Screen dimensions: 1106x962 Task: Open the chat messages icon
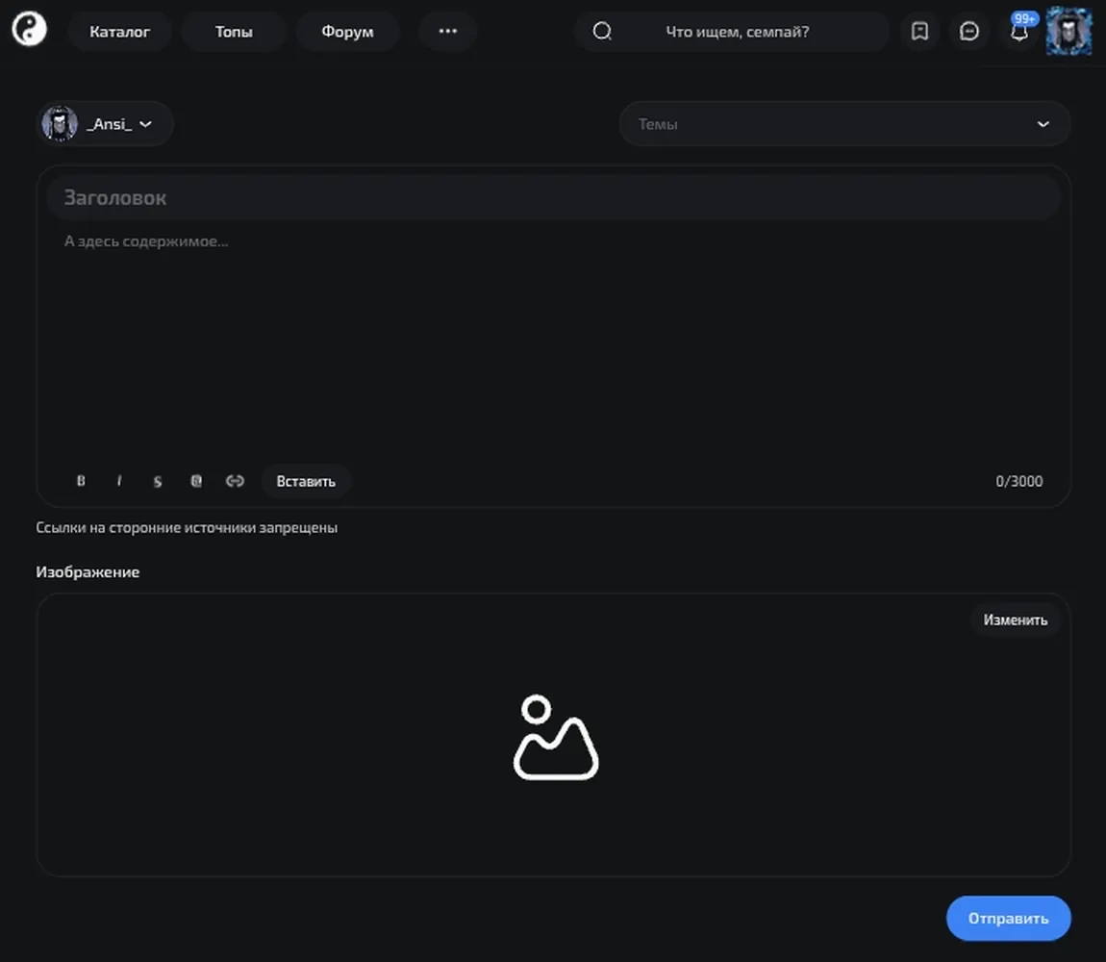(x=969, y=31)
